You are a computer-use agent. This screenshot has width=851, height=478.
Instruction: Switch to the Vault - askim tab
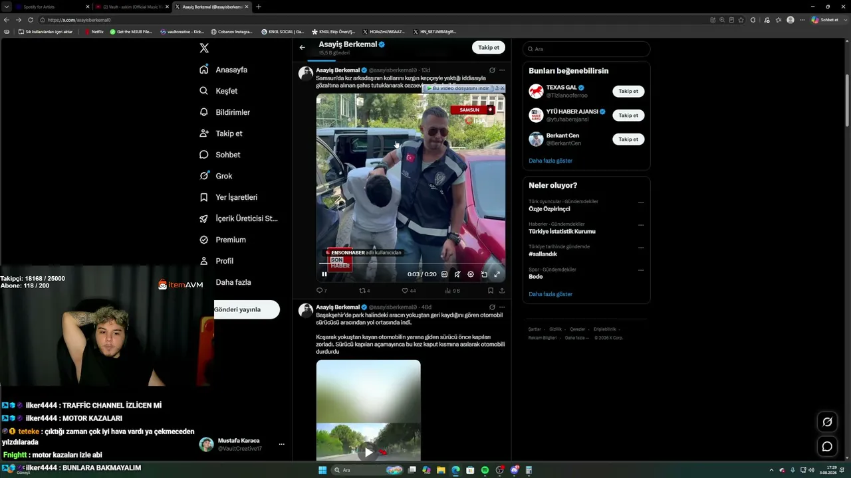[131, 7]
